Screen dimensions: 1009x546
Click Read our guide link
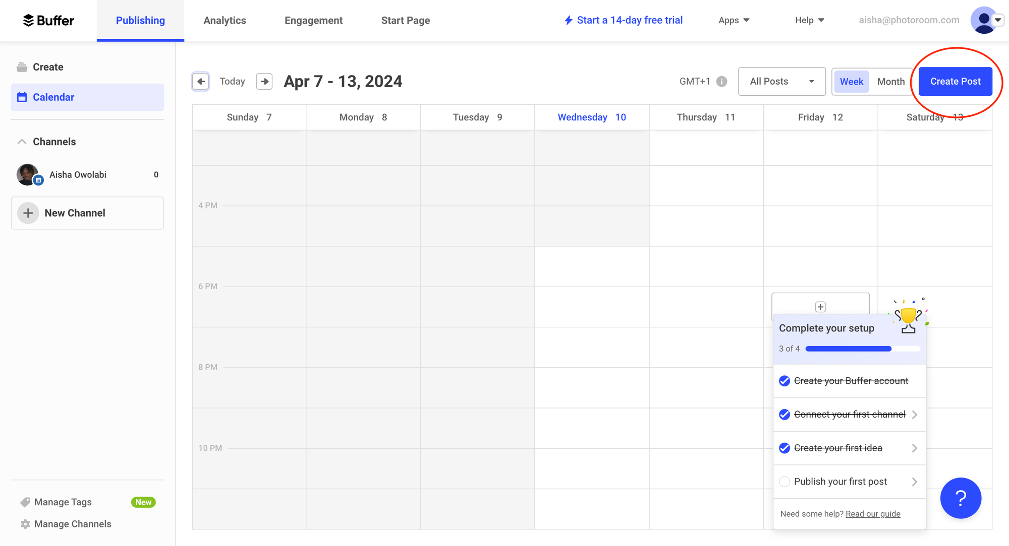(873, 514)
